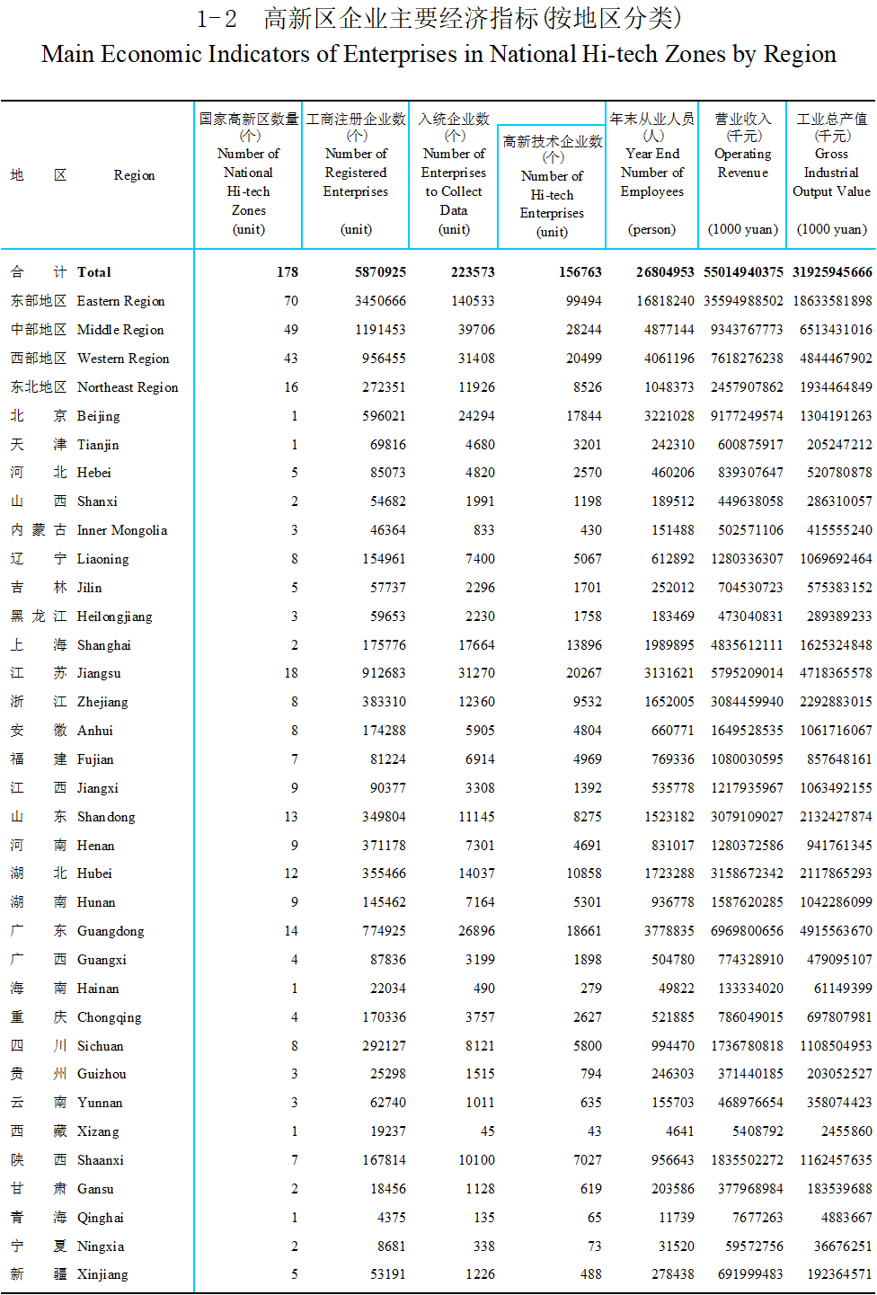The width and height of the screenshot is (877, 1295).
Task: Click the Xinjiang row label
Action: click(102, 1274)
